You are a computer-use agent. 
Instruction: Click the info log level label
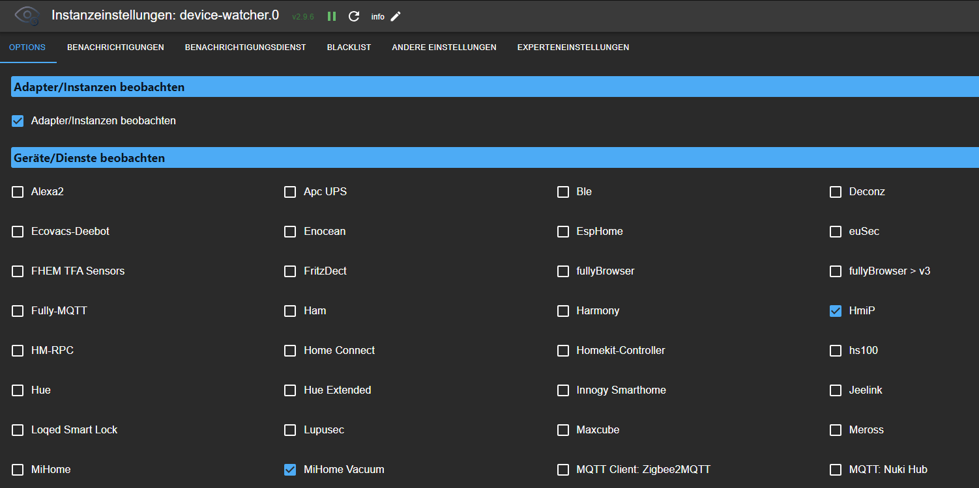pos(378,17)
